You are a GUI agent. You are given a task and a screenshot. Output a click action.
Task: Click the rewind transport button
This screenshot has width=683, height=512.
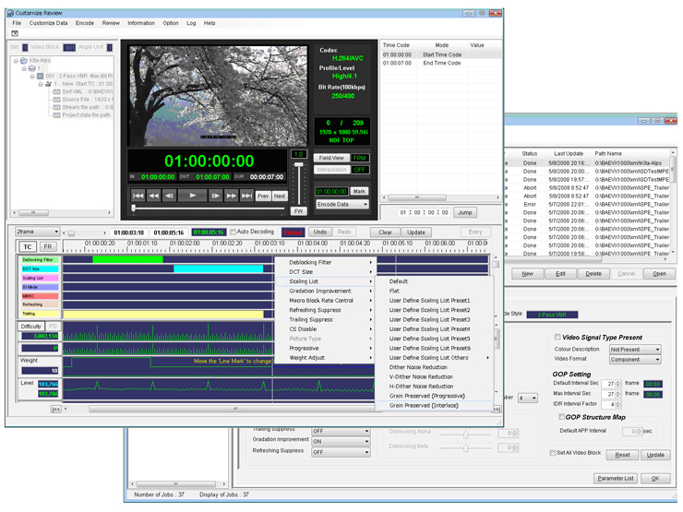tap(153, 196)
